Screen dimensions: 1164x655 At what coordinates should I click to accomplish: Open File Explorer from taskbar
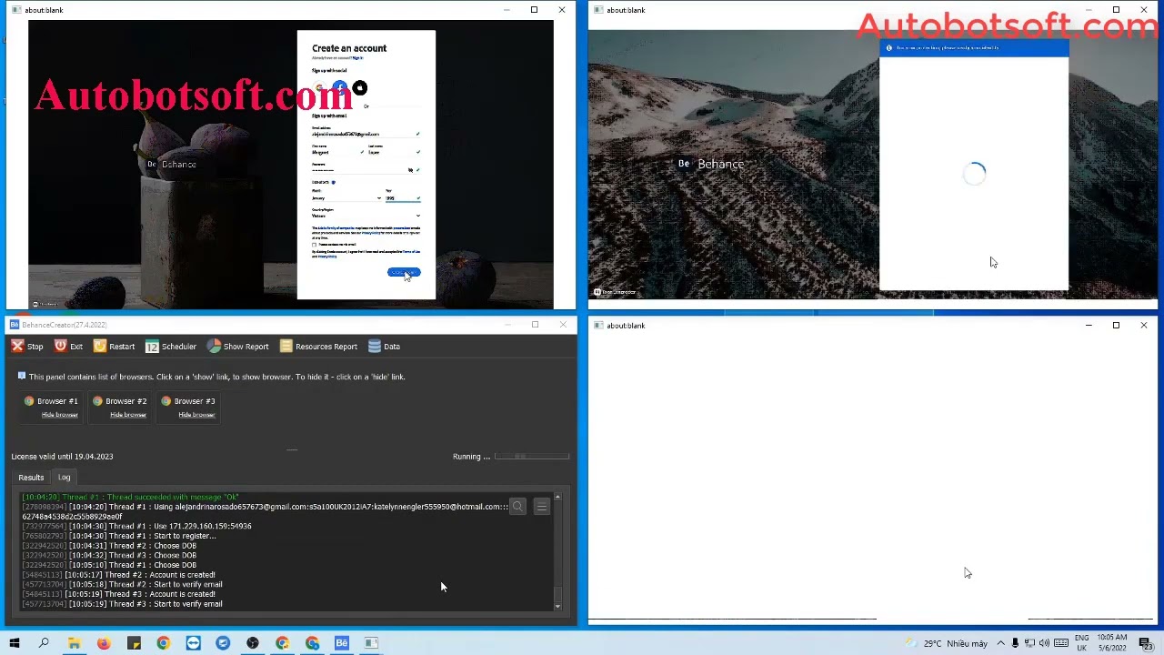[74, 643]
